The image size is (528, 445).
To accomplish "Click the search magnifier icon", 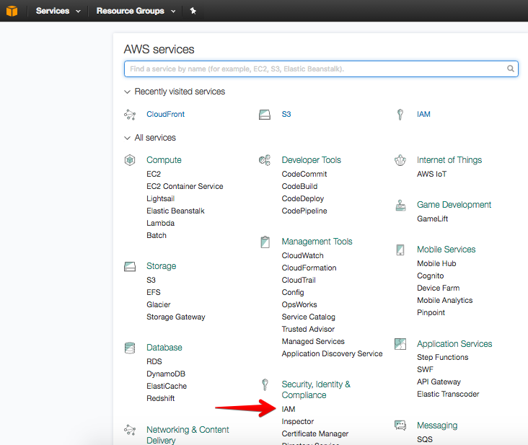I will click(511, 69).
